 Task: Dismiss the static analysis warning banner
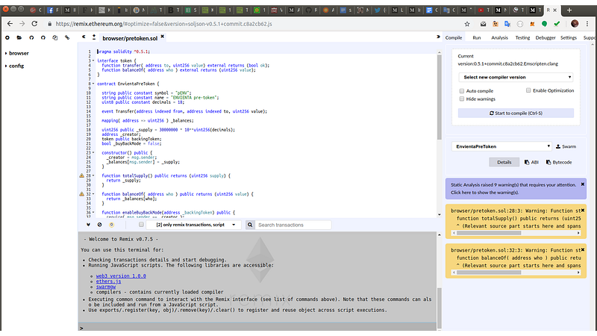(583, 184)
